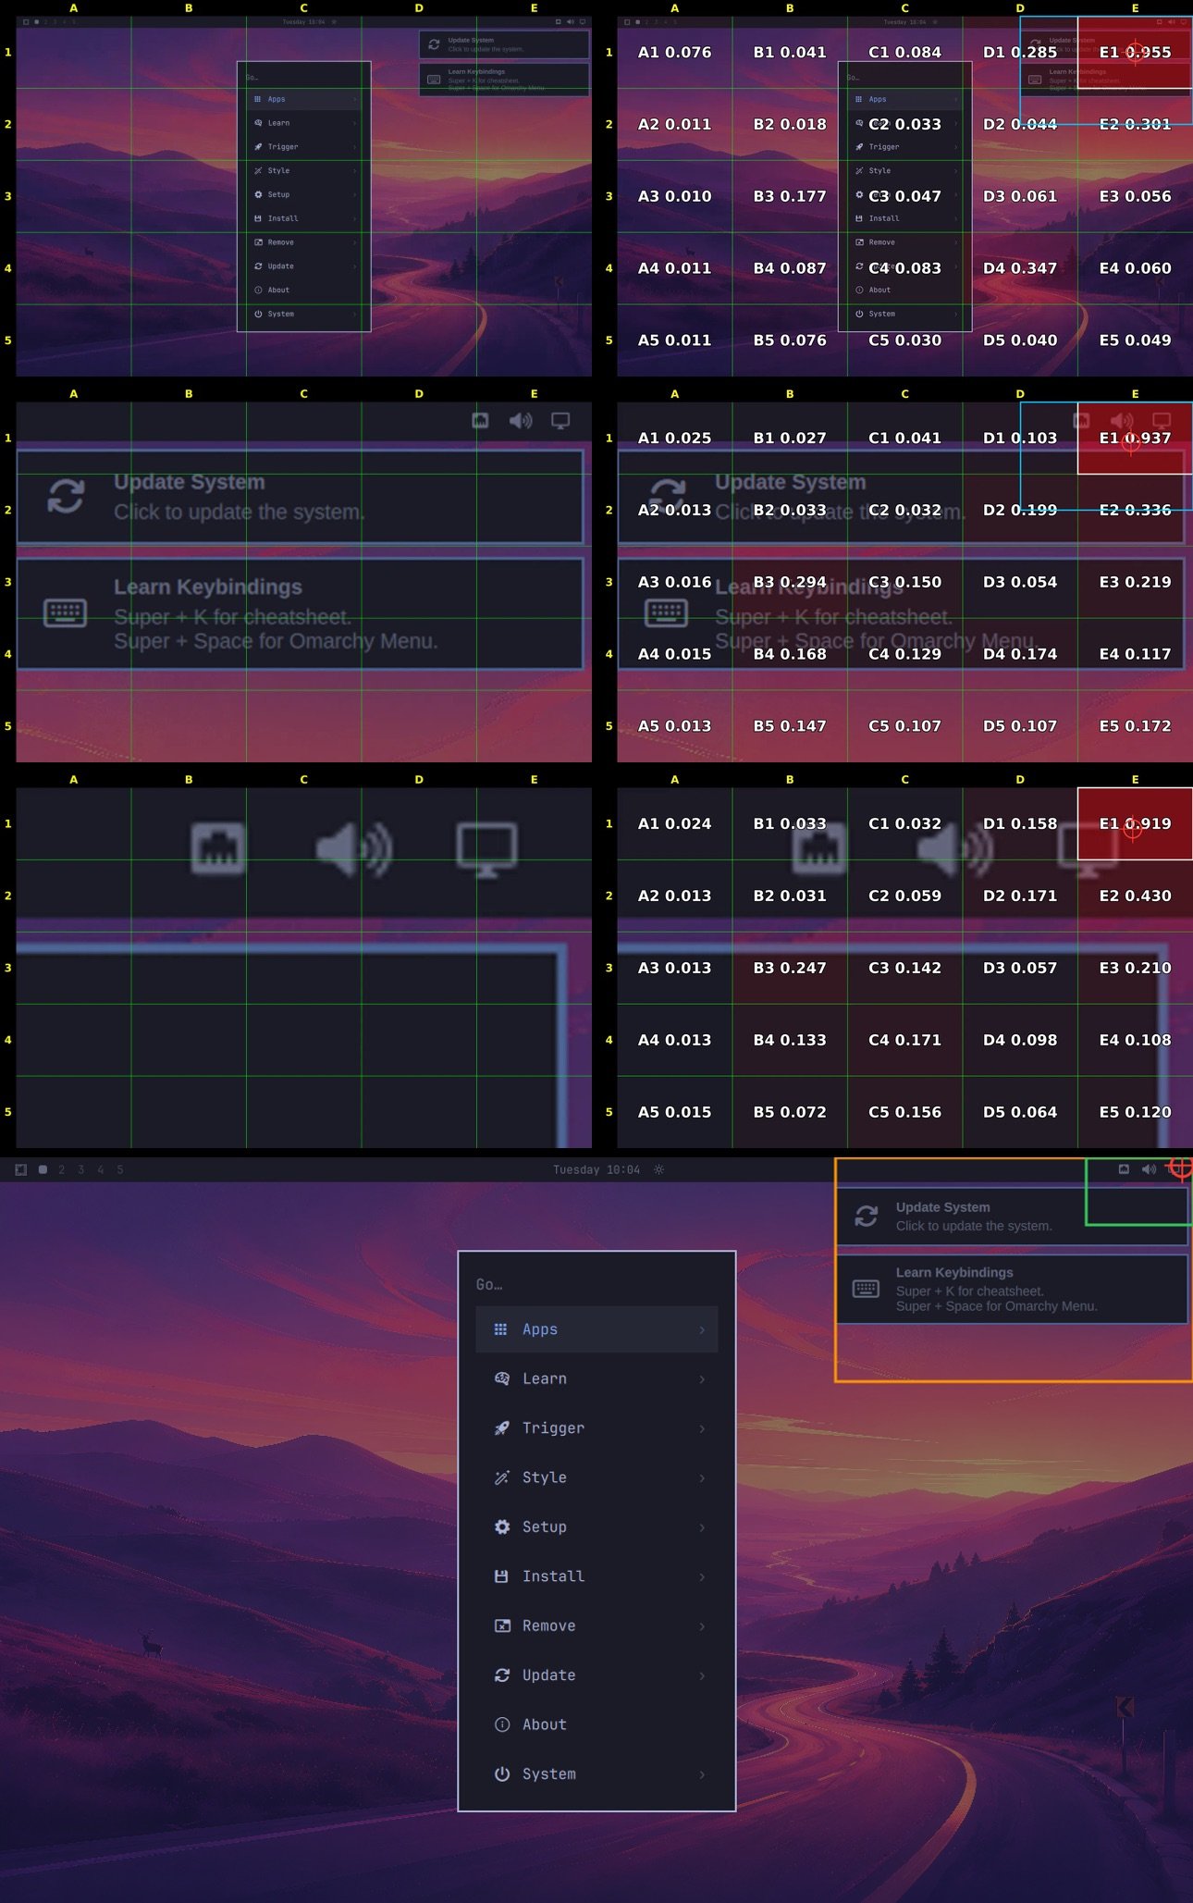Click the power icon for System
The height and width of the screenshot is (1903, 1193).
coord(502,1773)
